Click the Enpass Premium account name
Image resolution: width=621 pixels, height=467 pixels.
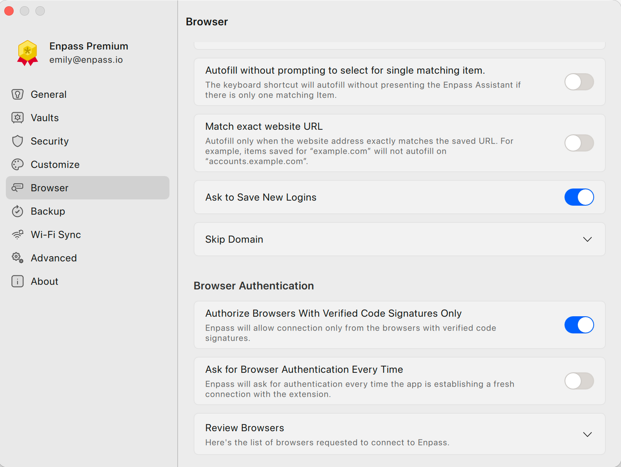click(89, 46)
